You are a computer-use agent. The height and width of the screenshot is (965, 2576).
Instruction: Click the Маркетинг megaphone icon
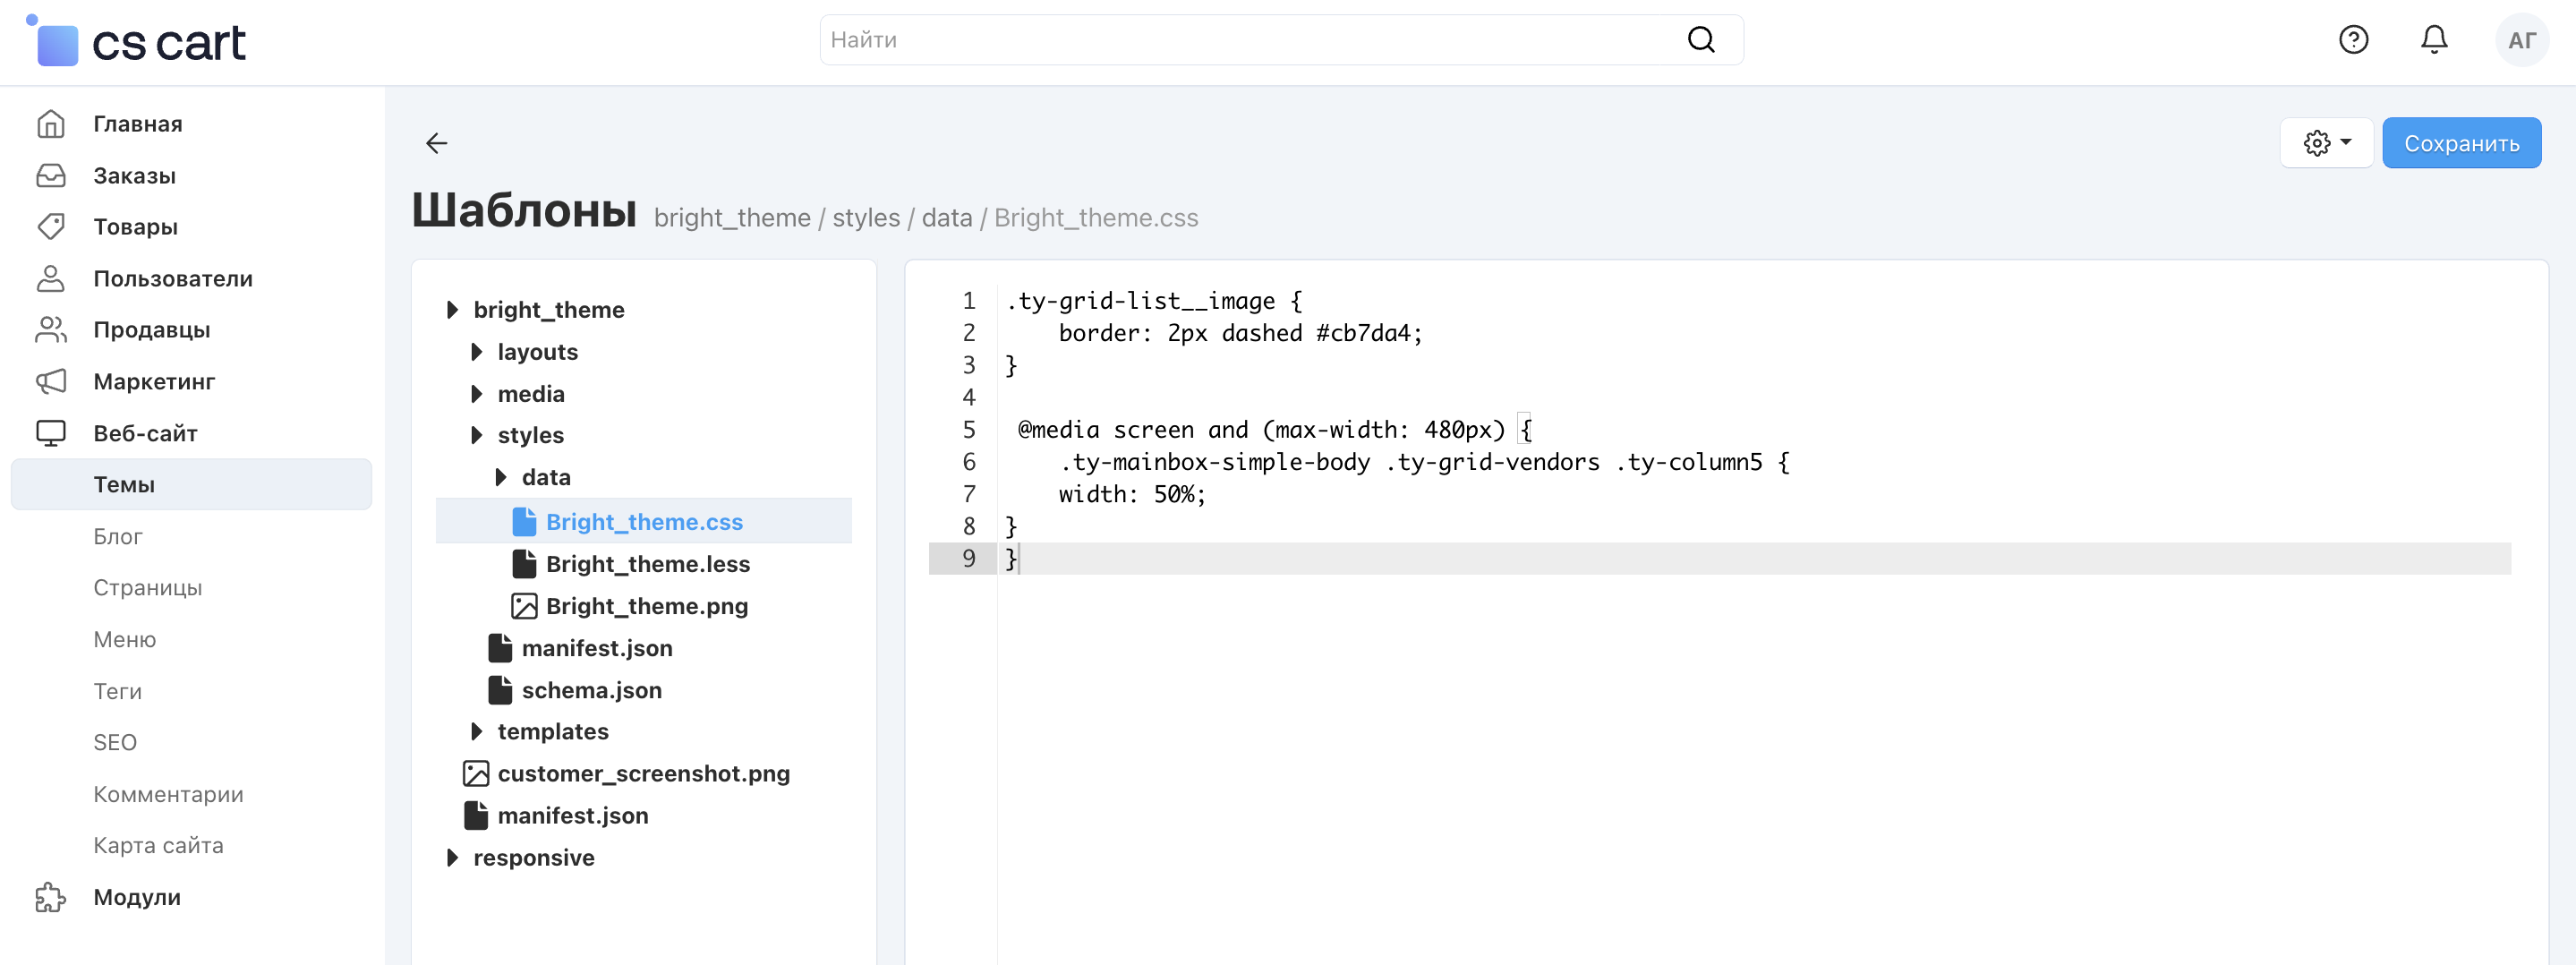[51, 381]
